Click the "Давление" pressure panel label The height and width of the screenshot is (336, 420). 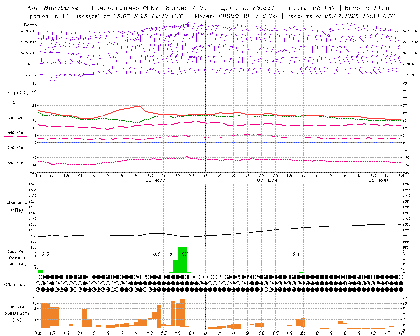pyautogui.click(x=17, y=203)
